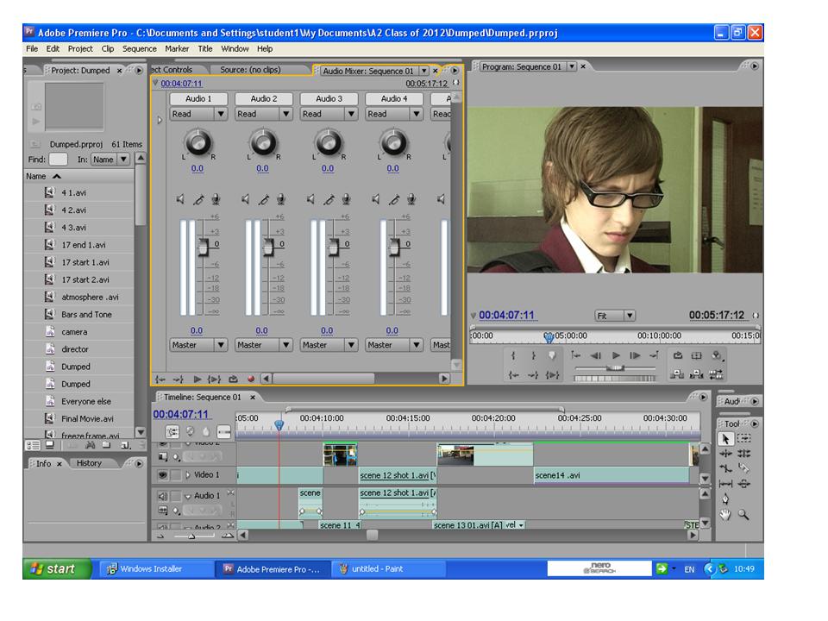Click the Windows start button
The image size is (828, 621).
click(x=57, y=568)
